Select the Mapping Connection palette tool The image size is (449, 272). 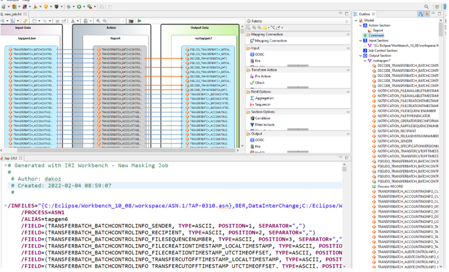coord(270,41)
